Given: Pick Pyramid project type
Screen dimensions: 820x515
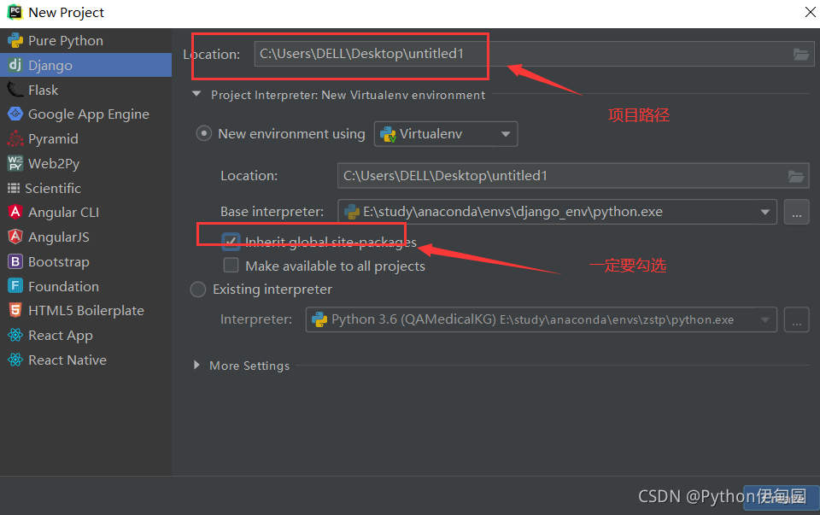Looking at the screenshot, I should [85, 138].
